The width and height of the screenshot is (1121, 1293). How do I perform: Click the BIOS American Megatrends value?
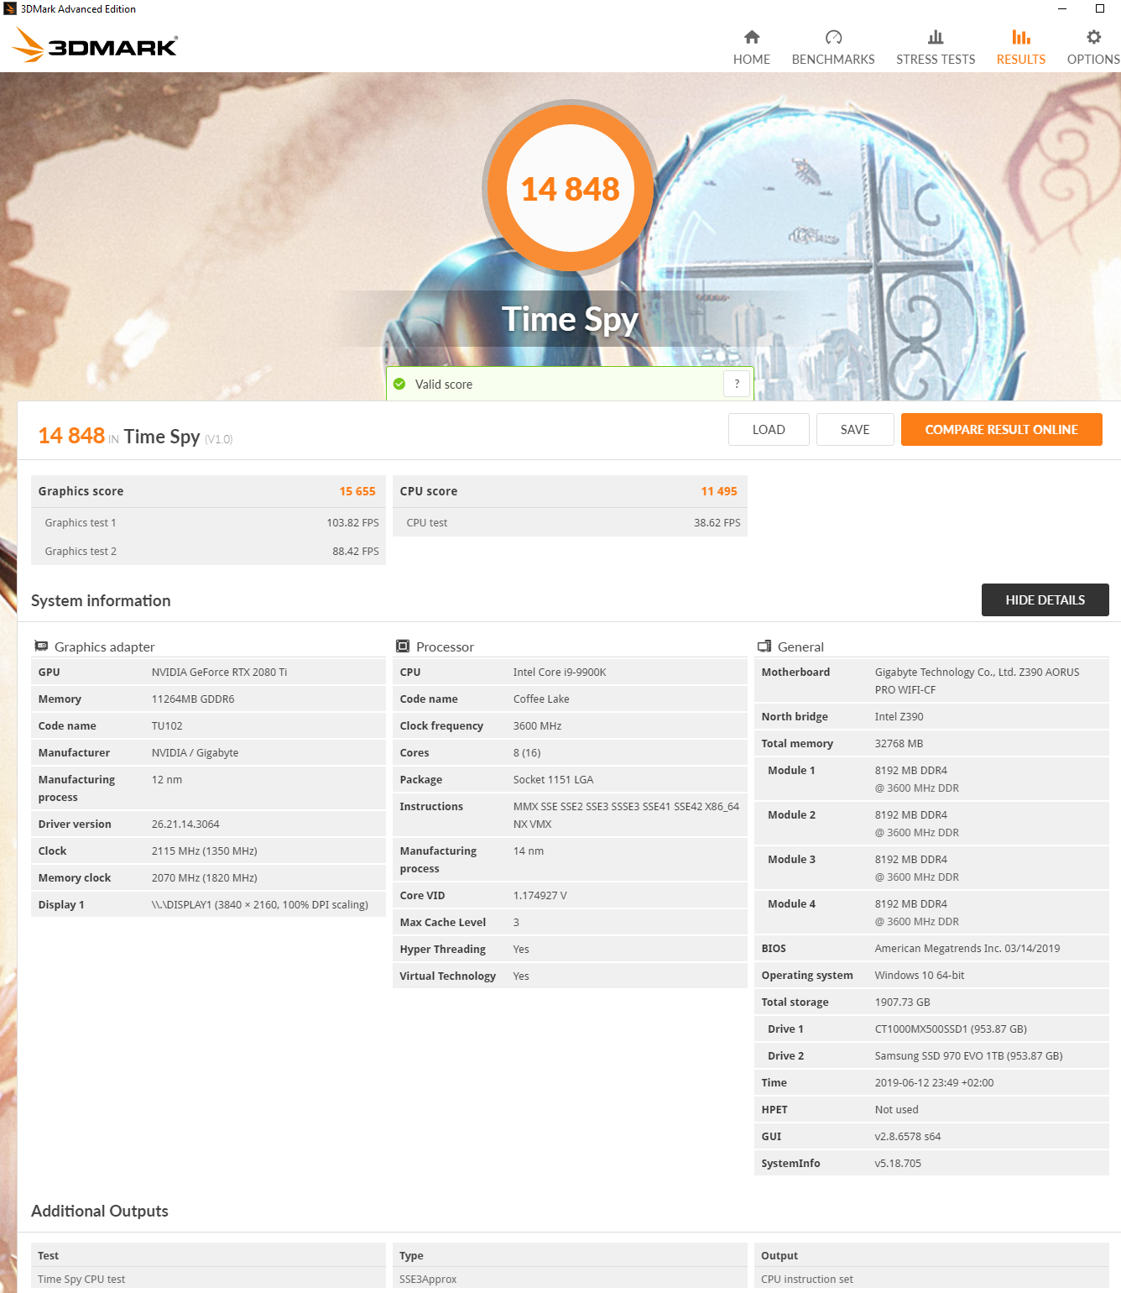(x=967, y=948)
